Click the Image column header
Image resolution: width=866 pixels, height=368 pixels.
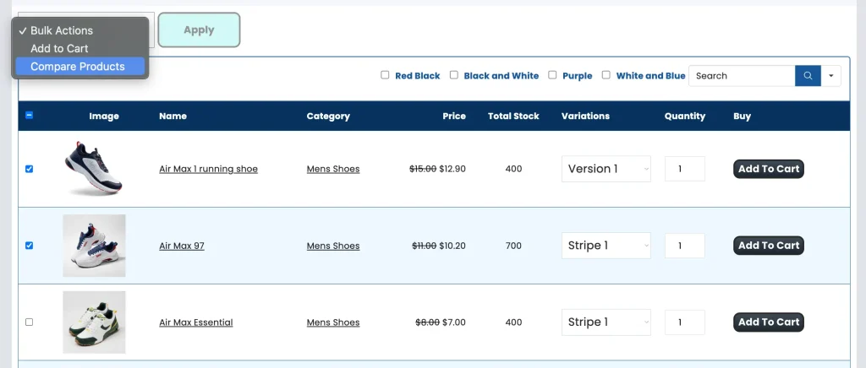point(104,116)
